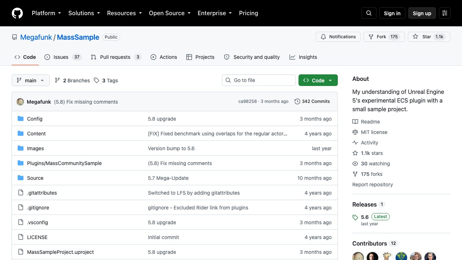
Task: Switch to the Actions tab
Action: pyautogui.click(x=164, y=57)
